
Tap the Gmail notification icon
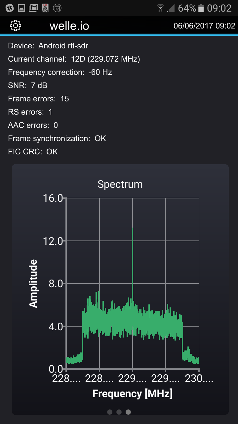tap(33, 8)
